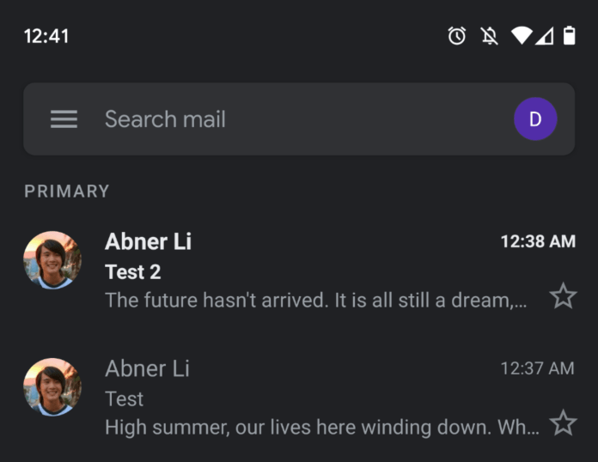This screenshot has height=462, width=598.
Task: Tap the battery status icon
Action: point(570,35)
